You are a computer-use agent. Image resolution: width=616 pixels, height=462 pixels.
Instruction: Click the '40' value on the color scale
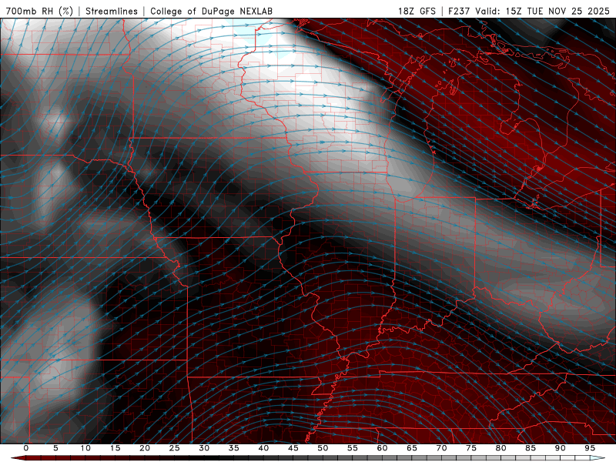pyautogui.click(x=263, y=448)
